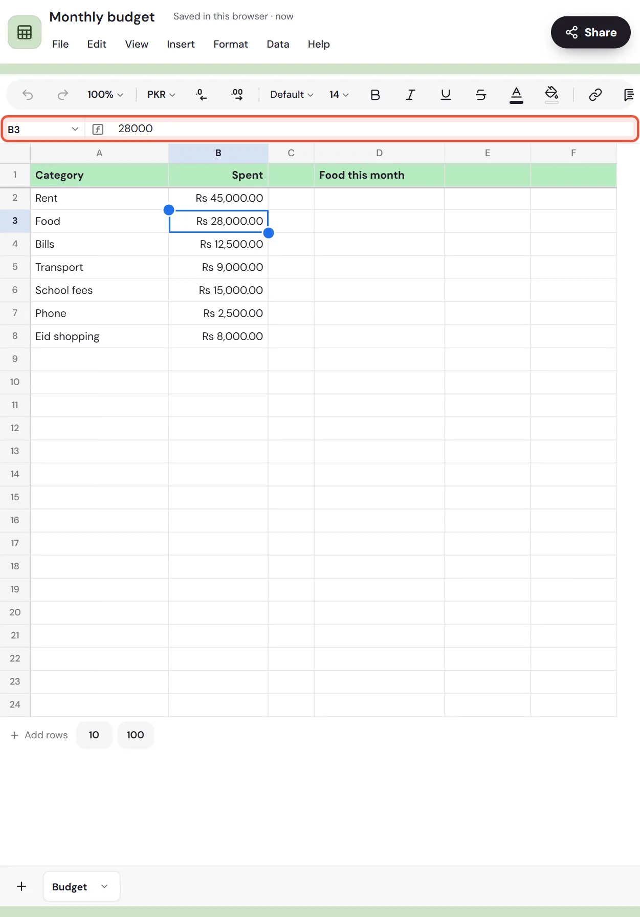
Task: Open the View menu
Action: (137, 44)
